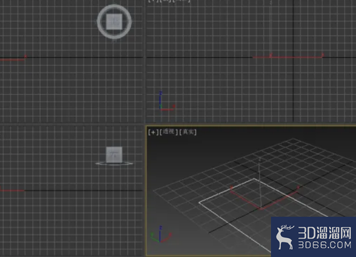
Task: Select the box object in the bottom-left viewport
Action: pos(114,155)
